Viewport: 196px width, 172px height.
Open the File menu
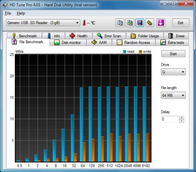point(8,13)
